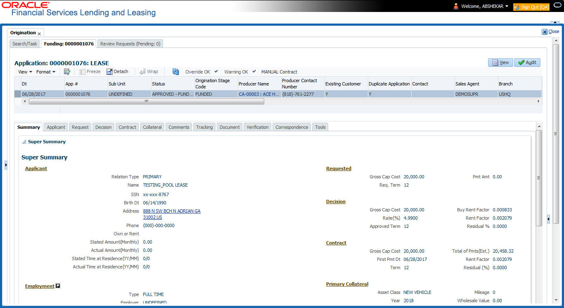This screenshot has height=308, width=564.
Task: Click the DEMOSUPR sales agent cell
Action: coord(476,94)
